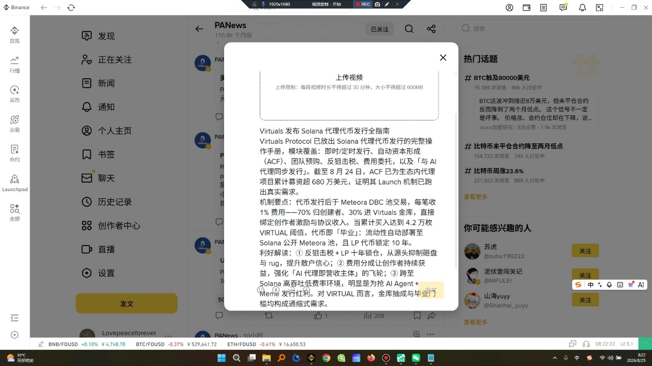Viewport: 652px width, 366px height.
Task: Share the post via arrow icon
Action: pyautogui.click(x=431, y=316)
